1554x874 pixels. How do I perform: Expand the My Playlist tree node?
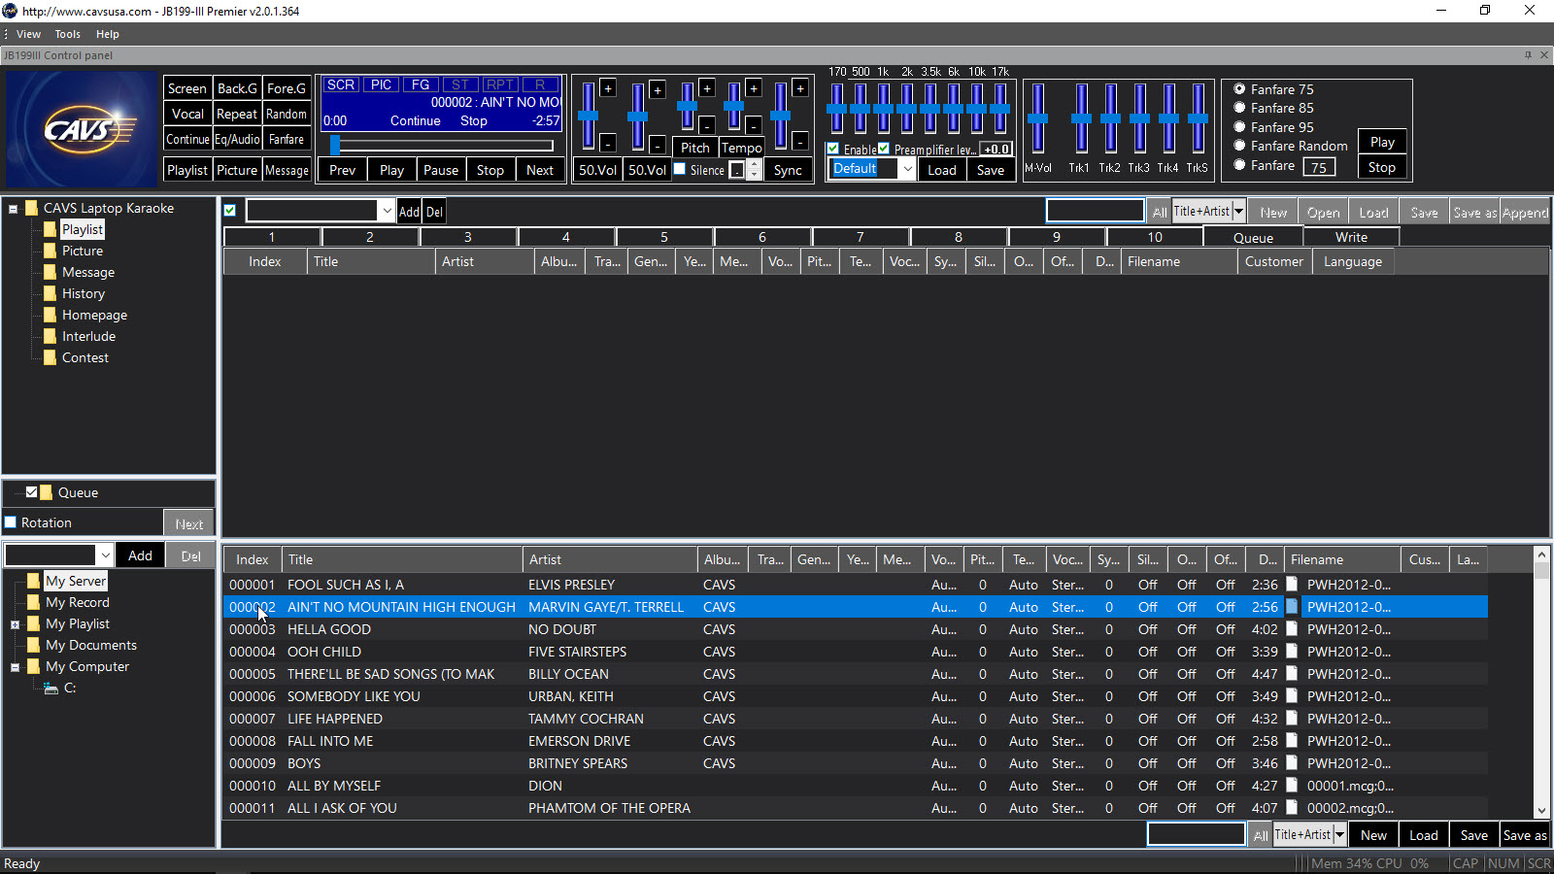click(x=15, y=624)
